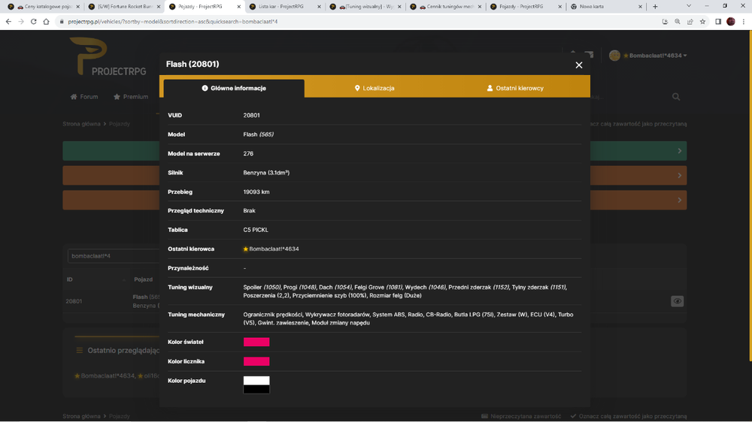Click the Kolor świateł pink swatch
Screen dimensions: 752x422
256,342
